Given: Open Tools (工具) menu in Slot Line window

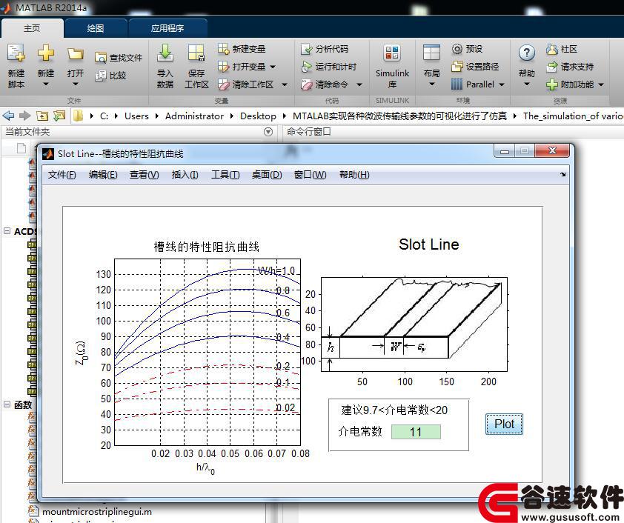Looking at the screenshot, I should point(225,175).
